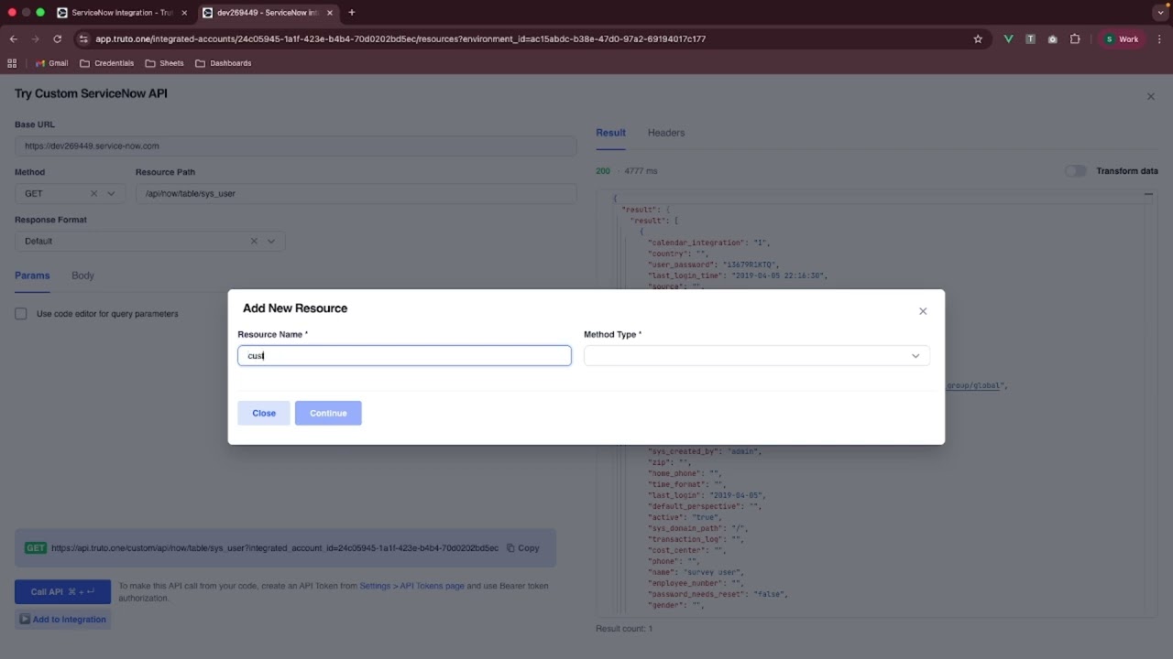The image size is (1173, 659).
Task: Open the tab search dropdown
Action: point(1159,13)
